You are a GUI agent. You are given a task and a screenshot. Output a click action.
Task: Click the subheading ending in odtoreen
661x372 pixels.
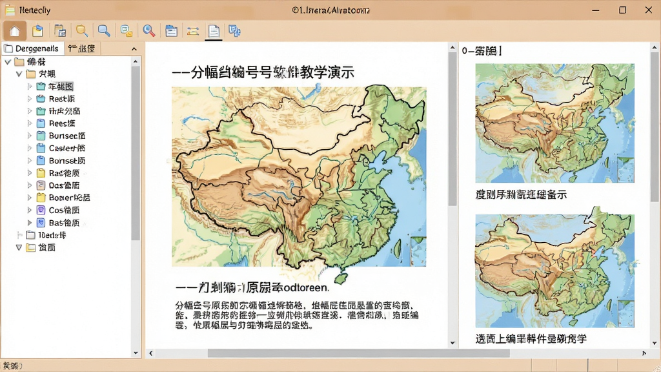[252, 287]
